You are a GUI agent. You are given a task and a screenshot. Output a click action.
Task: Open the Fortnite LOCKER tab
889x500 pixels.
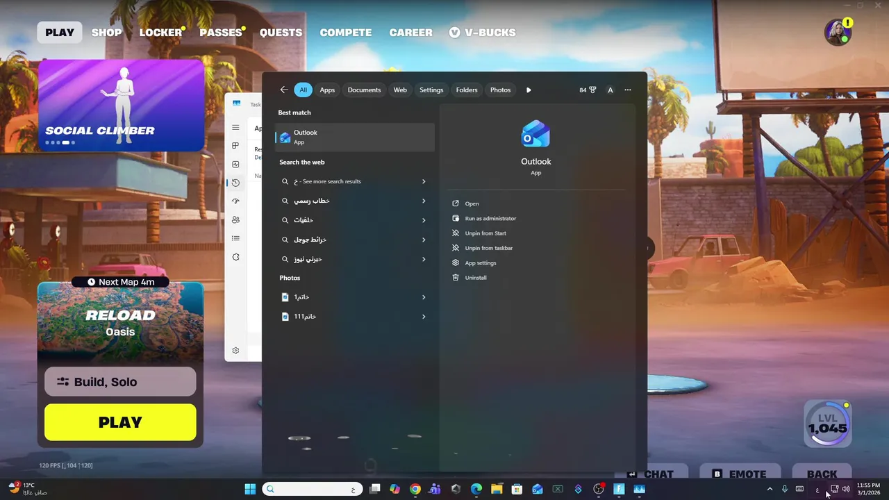point(160,33)
